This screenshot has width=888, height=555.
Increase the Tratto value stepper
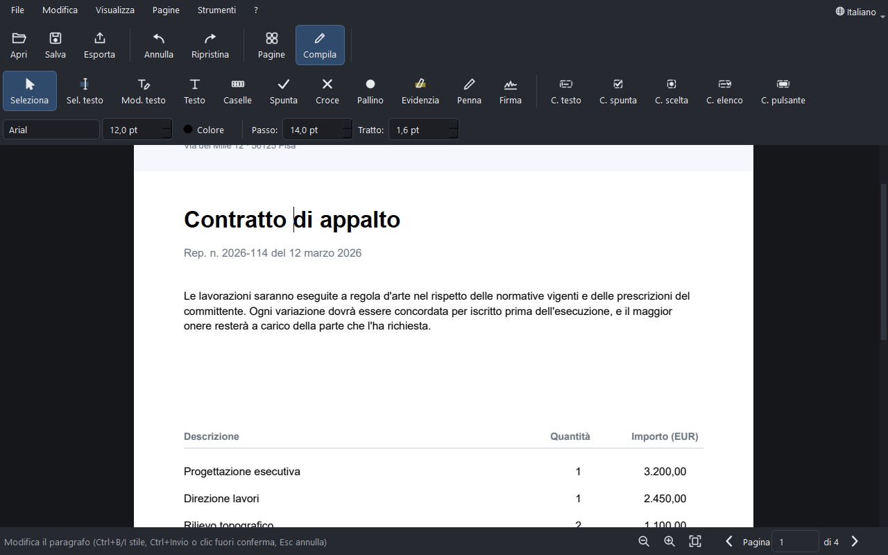454,125
